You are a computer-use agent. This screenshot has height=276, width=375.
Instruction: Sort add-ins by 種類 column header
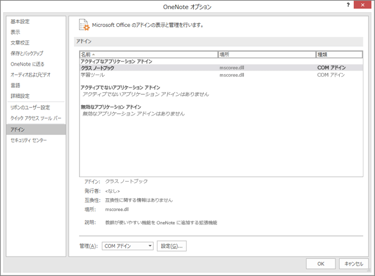[339, 55]
